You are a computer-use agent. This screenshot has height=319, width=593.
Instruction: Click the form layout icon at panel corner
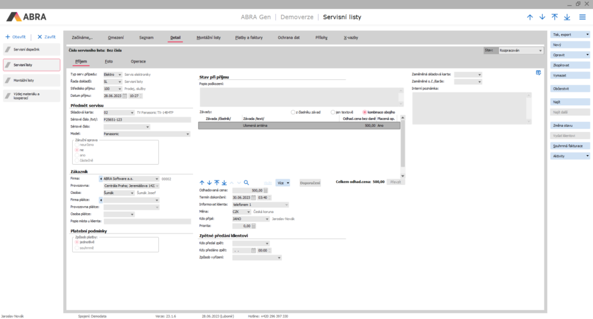[538, 73]
